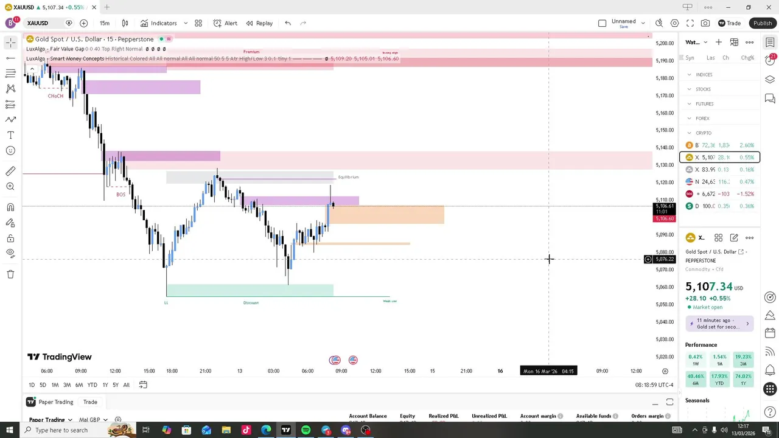Take a chart snapshot with camera icon
The width and height of the screenshot is (779, 438).
[x=705, y=23]
